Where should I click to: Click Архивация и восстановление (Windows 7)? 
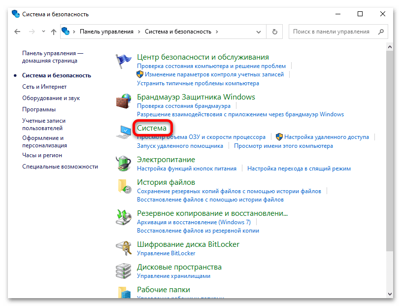click(194, 222)
